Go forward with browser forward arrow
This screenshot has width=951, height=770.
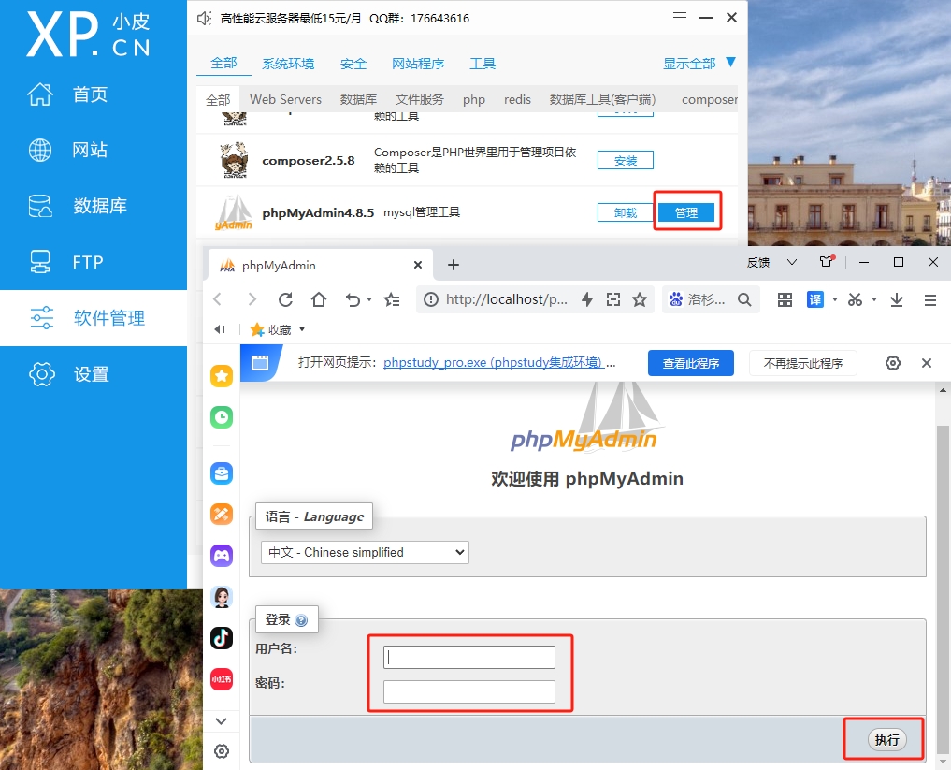pyautogui.click(x=252, y=299)
